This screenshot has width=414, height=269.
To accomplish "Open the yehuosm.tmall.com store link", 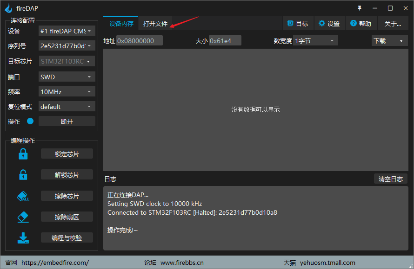I will 327,263.
